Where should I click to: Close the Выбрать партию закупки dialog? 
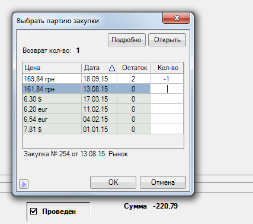[x=177, y=18]
